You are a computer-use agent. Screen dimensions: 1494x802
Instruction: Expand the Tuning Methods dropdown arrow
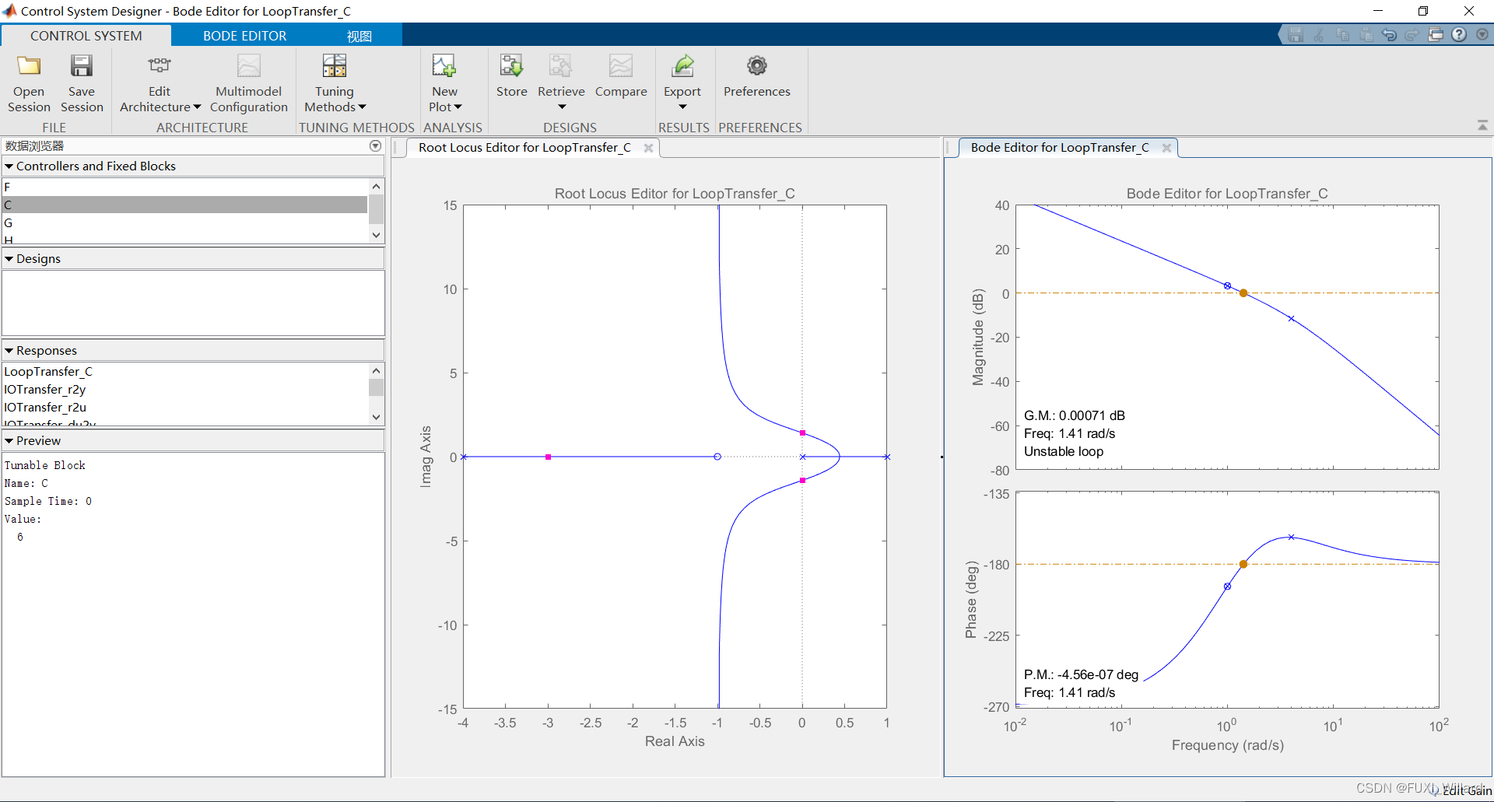[x=362, y=107]
